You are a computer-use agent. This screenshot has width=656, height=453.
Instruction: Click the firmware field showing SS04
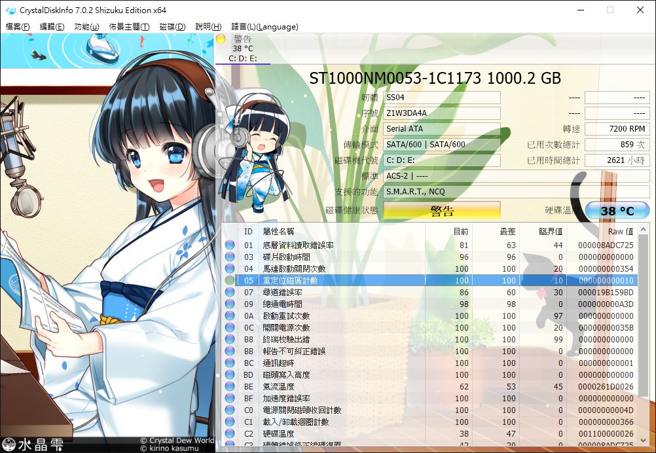(442, 98)
